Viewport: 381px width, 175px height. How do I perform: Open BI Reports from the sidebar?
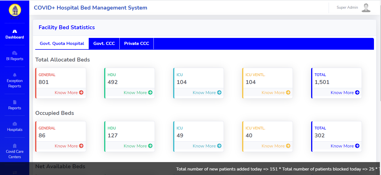point(15,56)
